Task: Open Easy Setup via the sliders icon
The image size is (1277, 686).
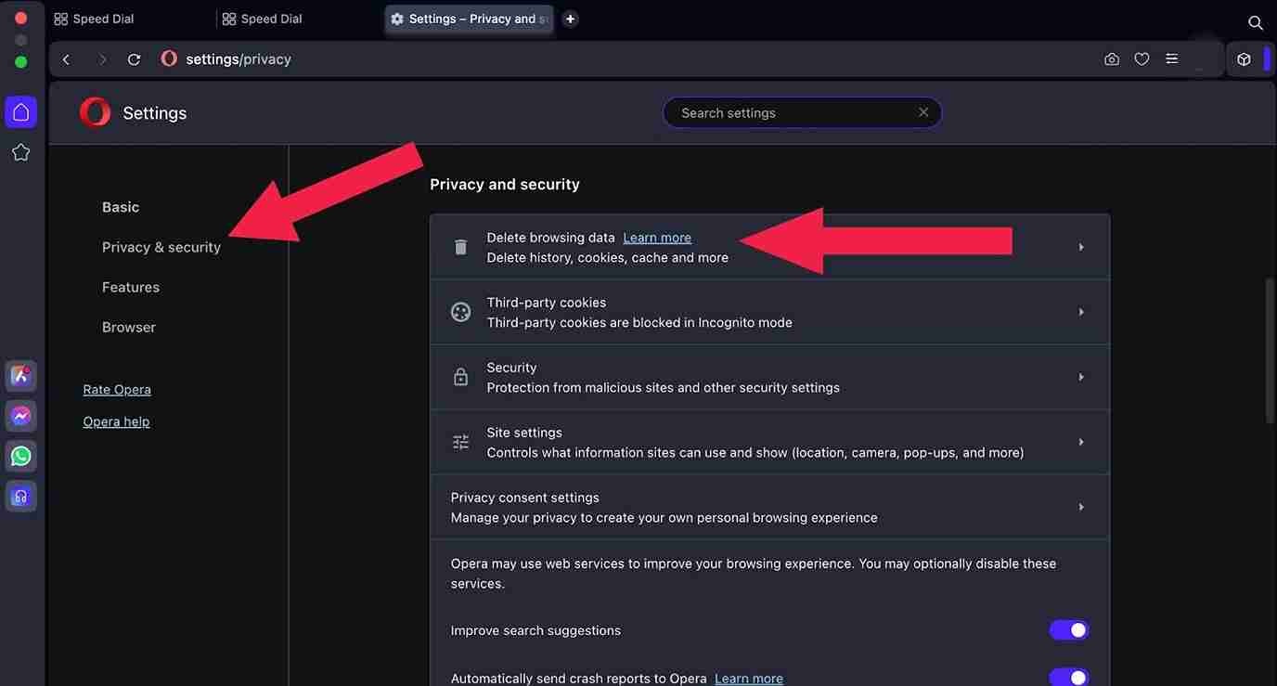Action: 1170,58
